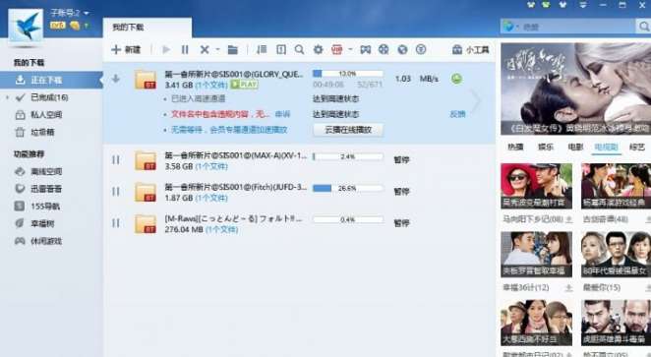
Task: Click the first task's download progress bar
Action: coord(348,74)
